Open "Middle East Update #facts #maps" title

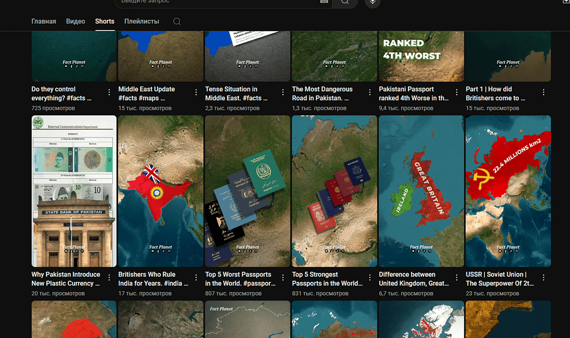click(146, 94)
